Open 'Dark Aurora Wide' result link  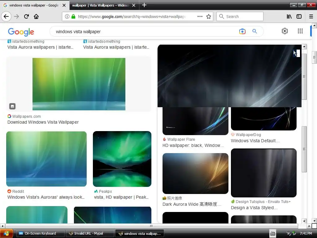(192, 204)
